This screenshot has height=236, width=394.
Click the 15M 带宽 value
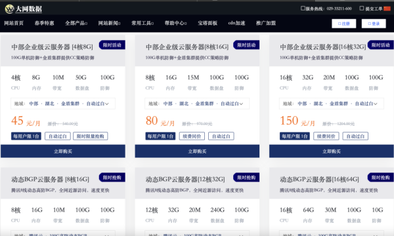pyautogui.click(x=193, y=77)
